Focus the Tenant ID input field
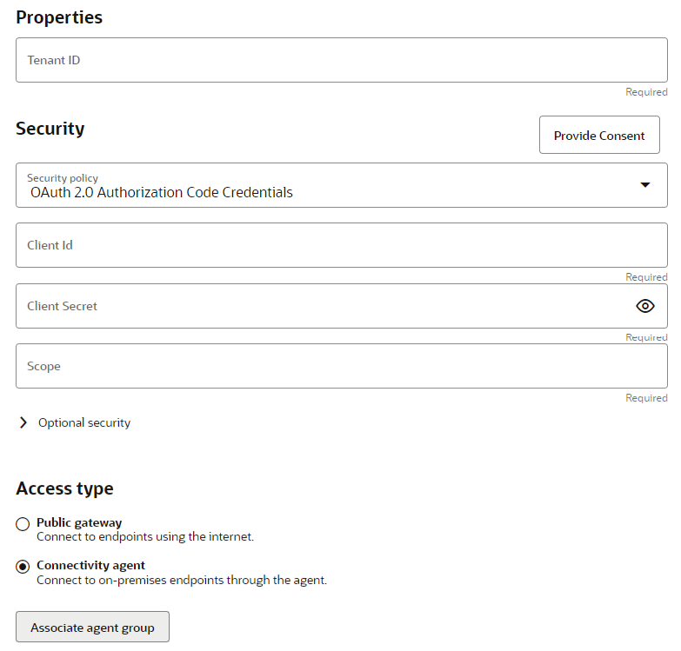Image resolution: width=681 pixels, height=651 pixels. click(x=341, y=60)
